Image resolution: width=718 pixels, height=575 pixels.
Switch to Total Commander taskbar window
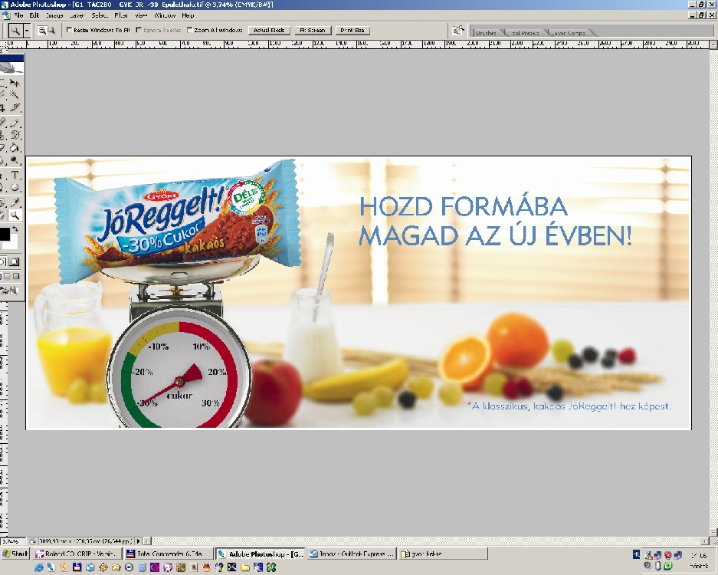(x=169, y=554)
